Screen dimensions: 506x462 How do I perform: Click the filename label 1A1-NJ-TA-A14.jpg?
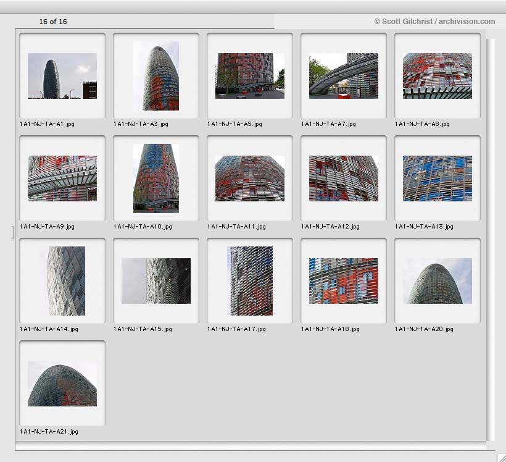pos(49,329)
